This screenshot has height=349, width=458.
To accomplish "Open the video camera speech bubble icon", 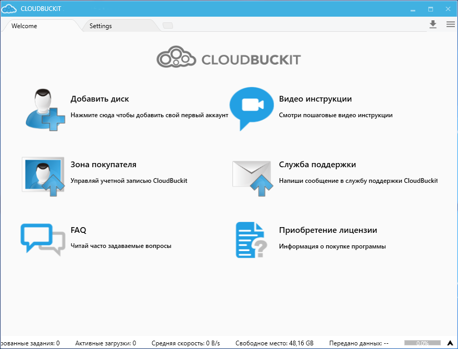I will 252,109.
